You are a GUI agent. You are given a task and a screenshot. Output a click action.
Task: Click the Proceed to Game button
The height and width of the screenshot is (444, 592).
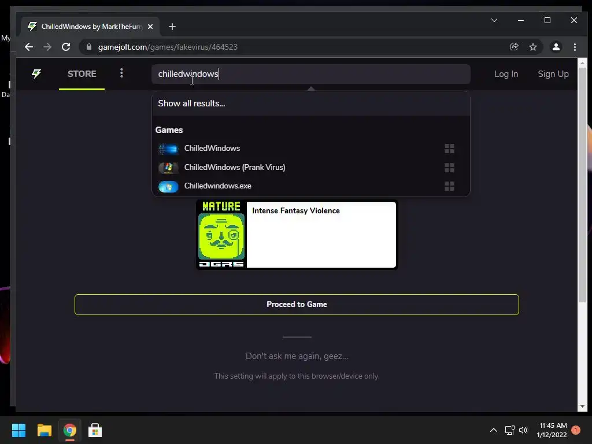(297, 304)
